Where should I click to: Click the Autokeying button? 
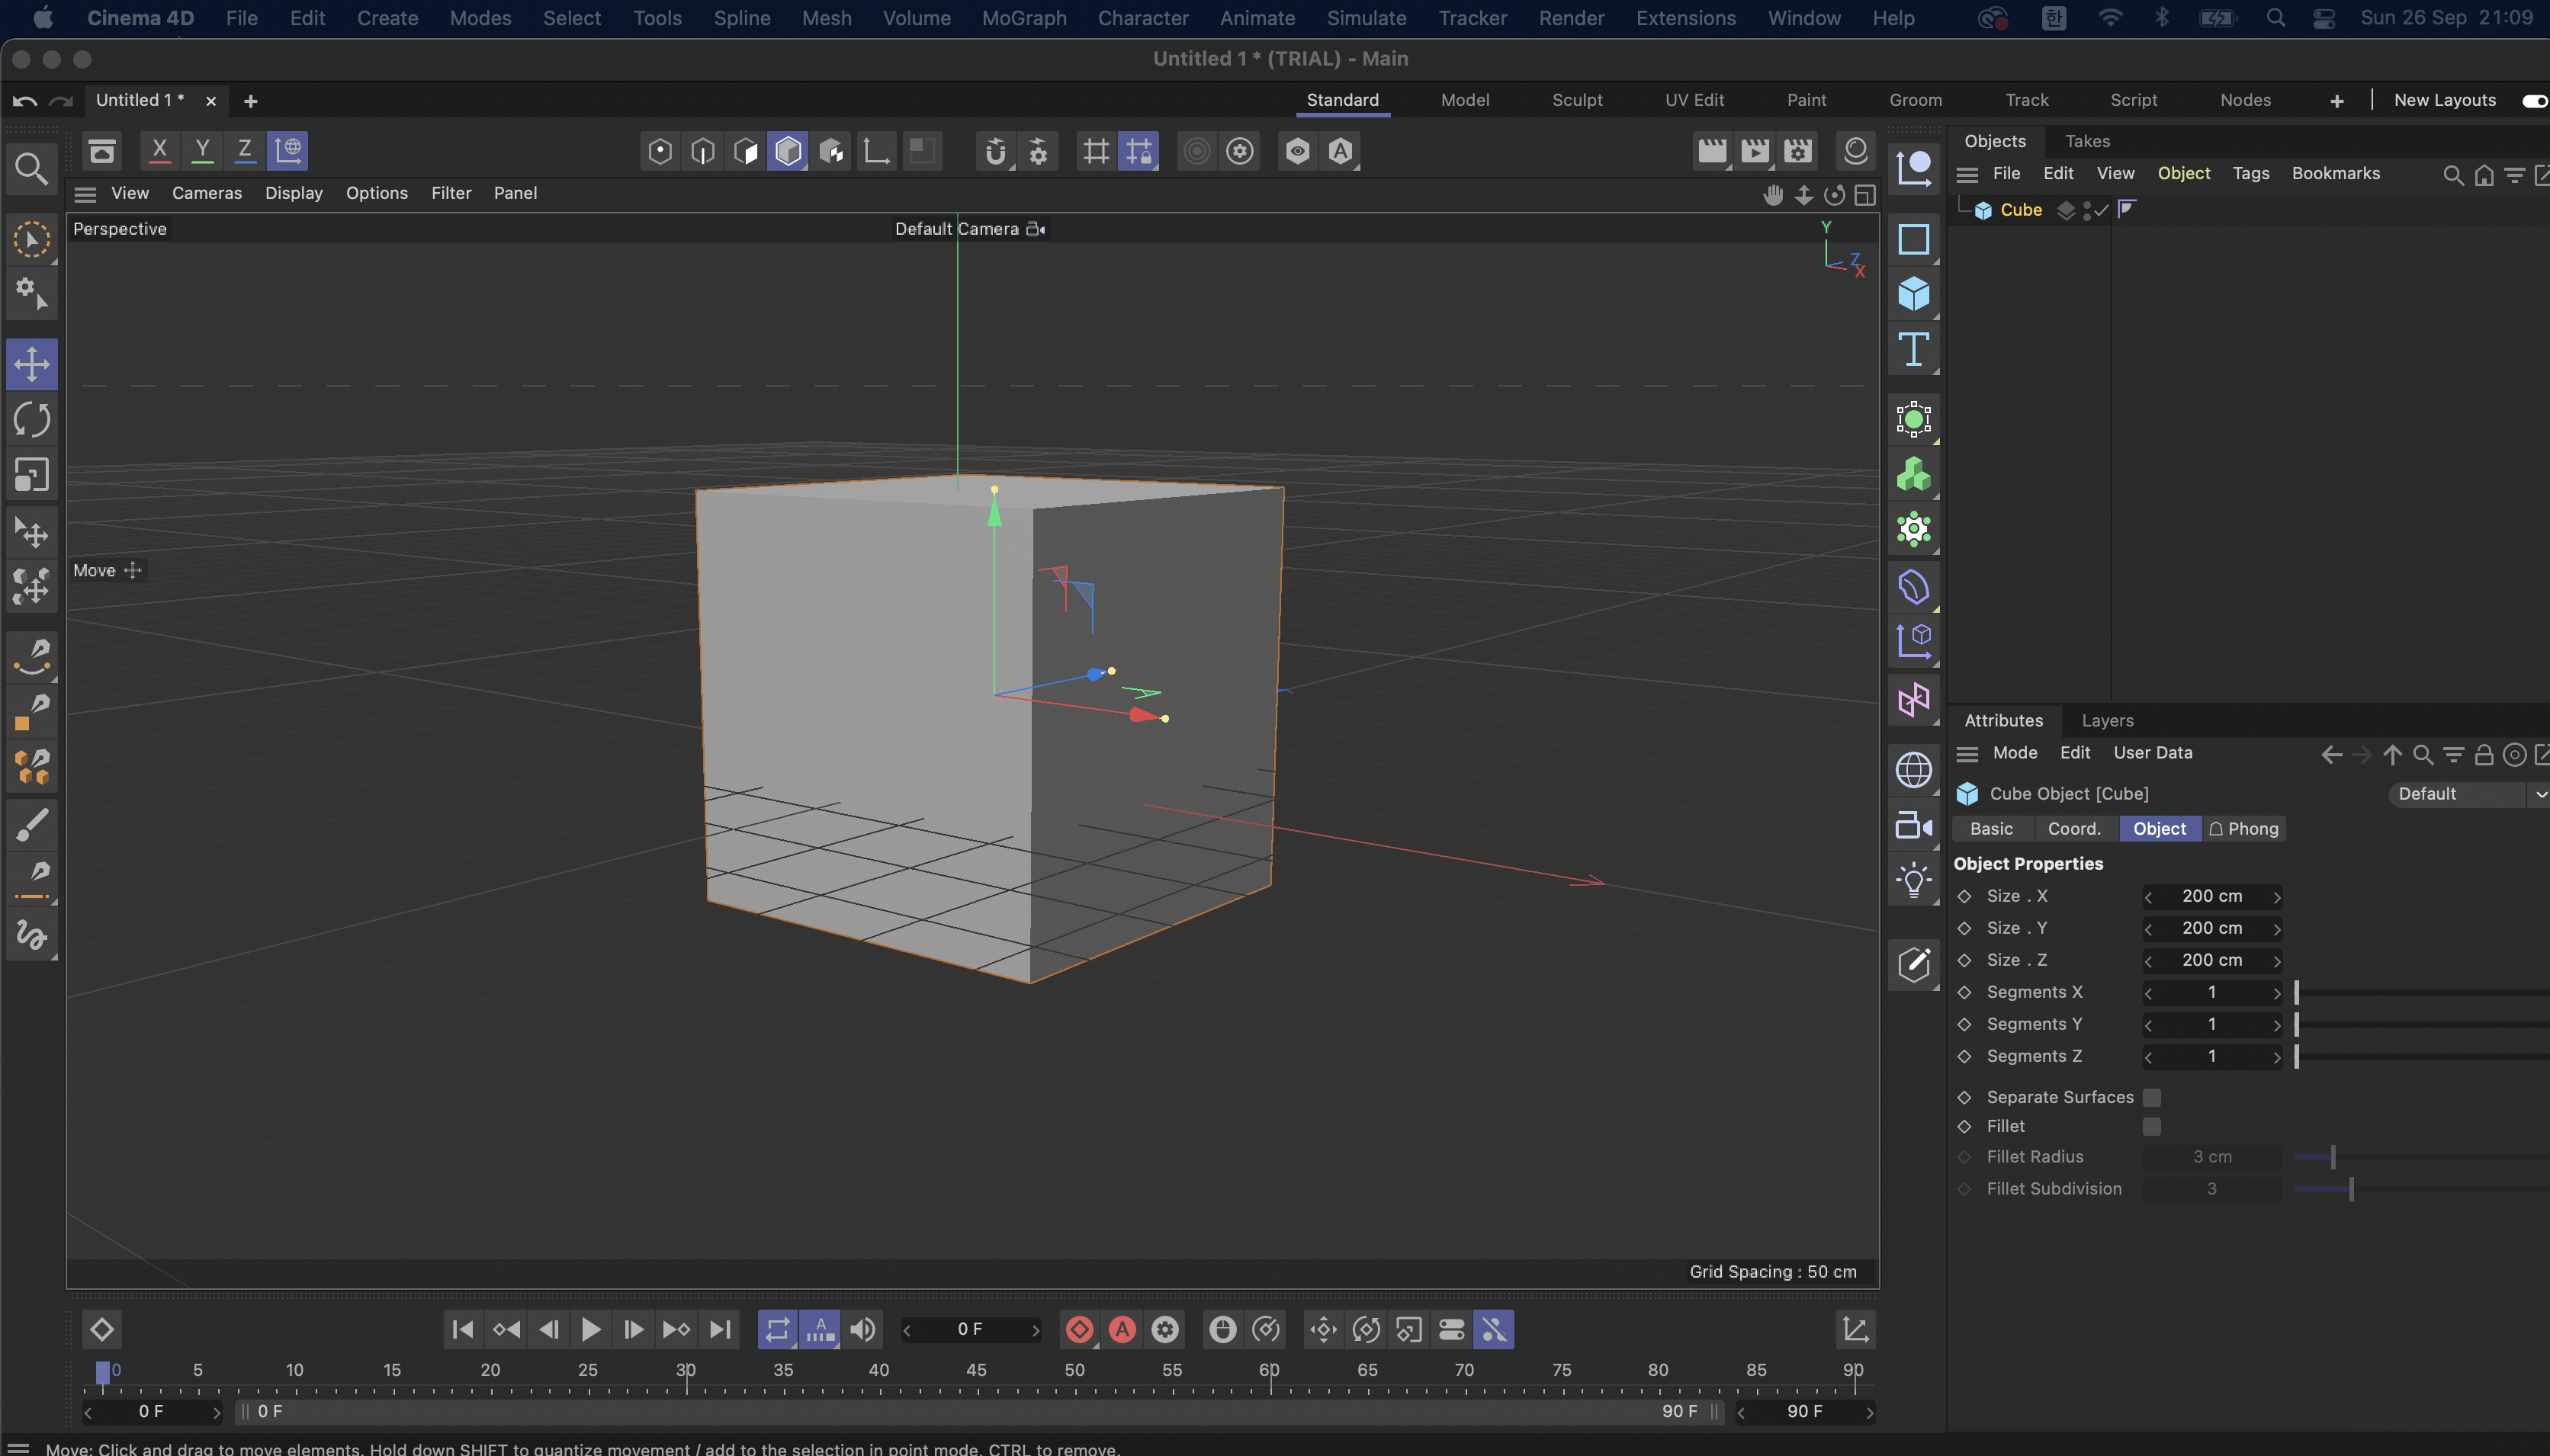click(x=1122, y=1329)
